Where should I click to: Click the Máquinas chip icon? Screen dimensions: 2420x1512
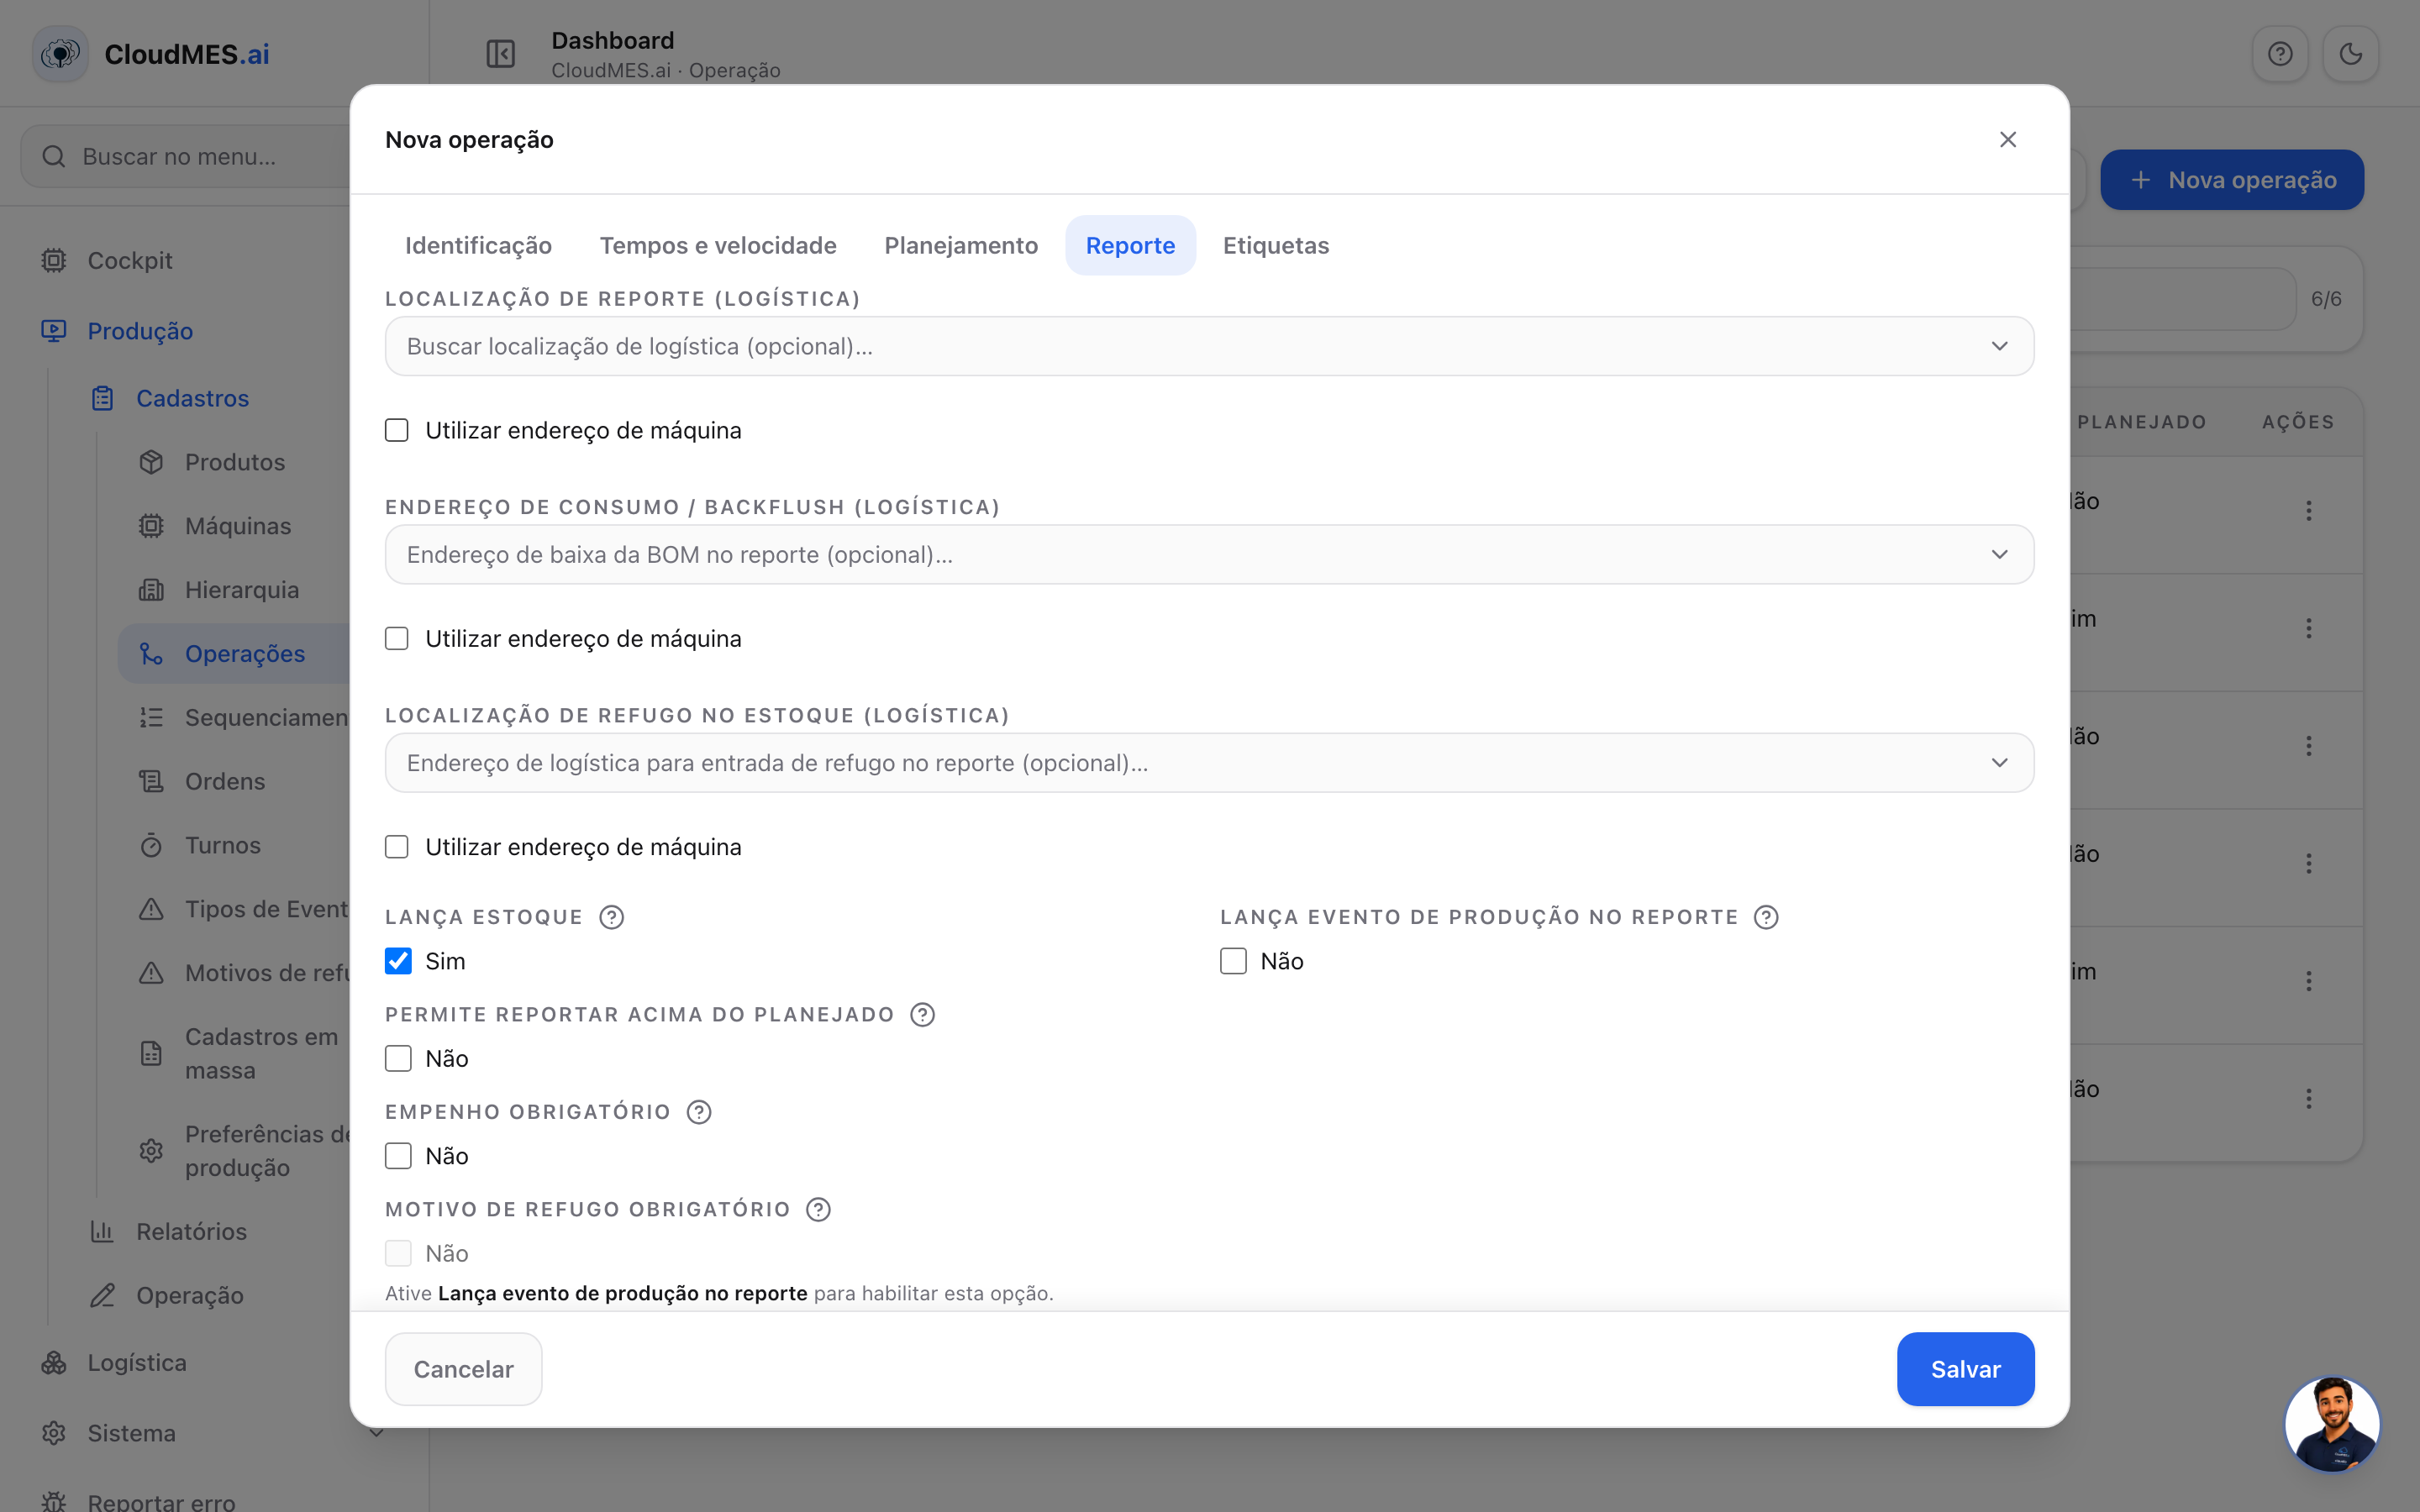[151, 526]
